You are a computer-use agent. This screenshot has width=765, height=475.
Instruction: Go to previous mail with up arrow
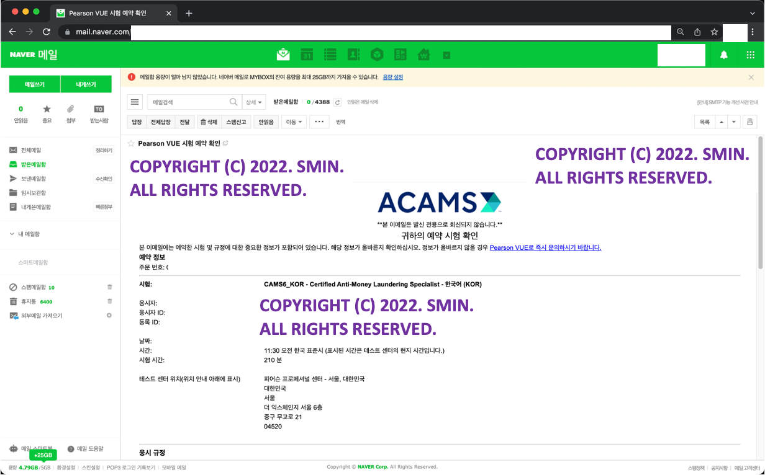coord(721,122)
